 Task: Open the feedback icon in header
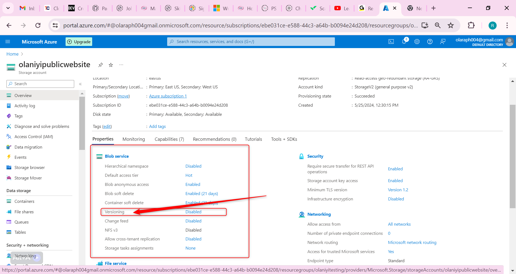click(443, 42)
